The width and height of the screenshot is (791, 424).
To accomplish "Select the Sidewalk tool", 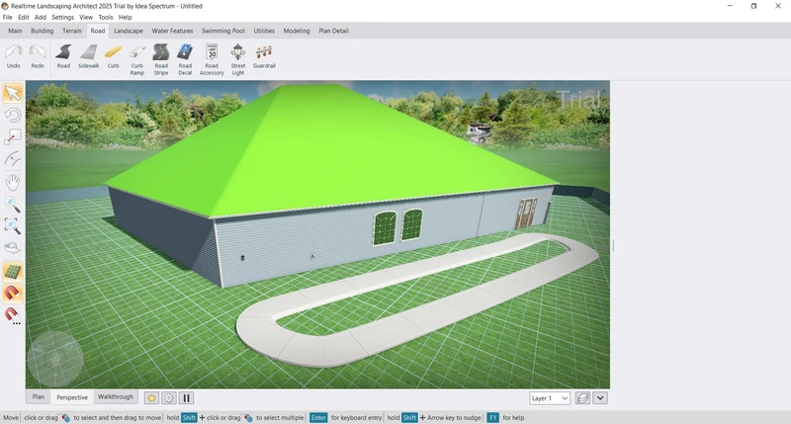I will click(88, 55).
